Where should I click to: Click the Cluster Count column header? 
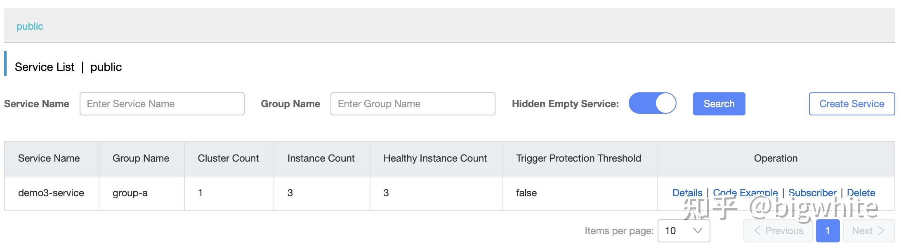click(228, 158)
